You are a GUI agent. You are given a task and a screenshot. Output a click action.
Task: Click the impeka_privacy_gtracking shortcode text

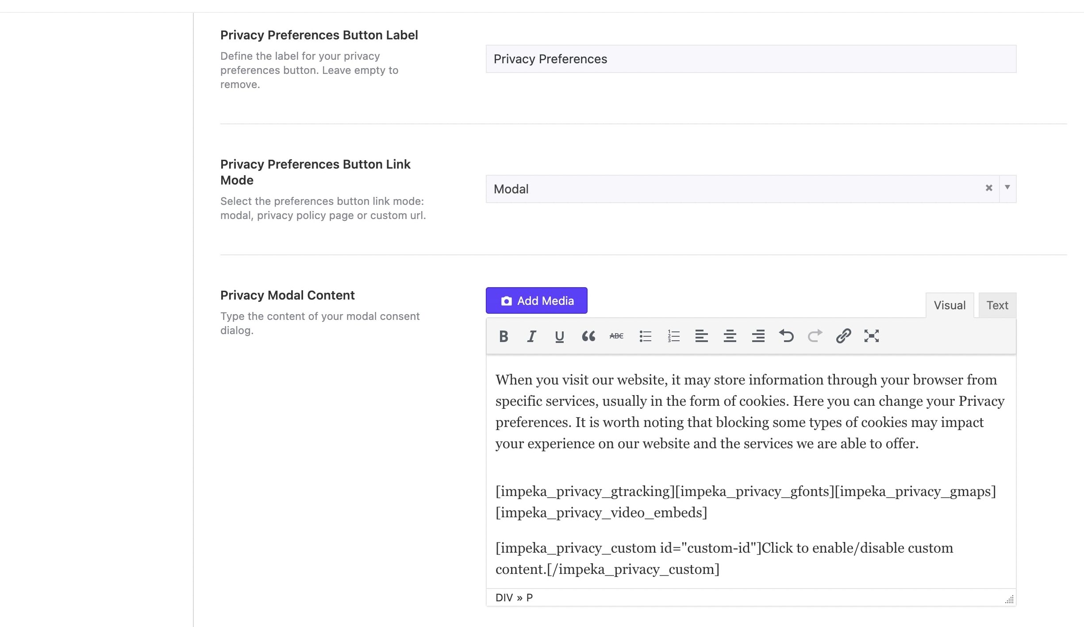[x=585, y=491]
